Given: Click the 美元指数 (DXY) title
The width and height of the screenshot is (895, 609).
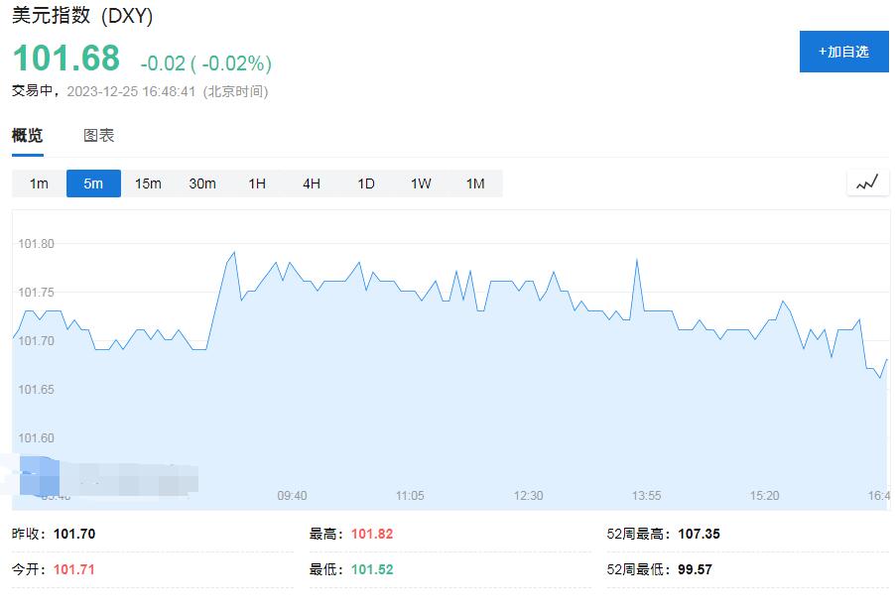Looking at the screenshot, I should (82, 16).
